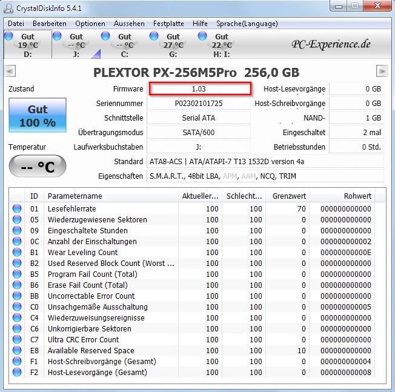
Task: Click the drive letter J: field
Action: [199, 147]
